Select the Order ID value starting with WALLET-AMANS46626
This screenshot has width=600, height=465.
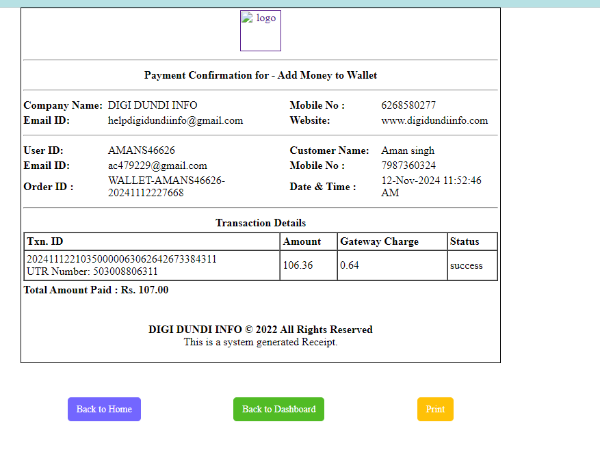[x=166, y=187]
